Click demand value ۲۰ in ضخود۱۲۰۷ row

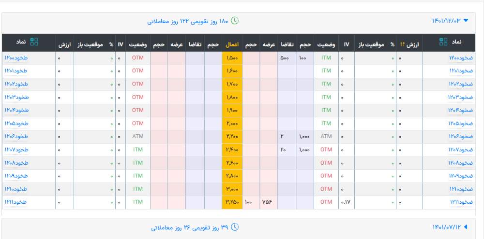pyautogui.click(x=283, y=150)
